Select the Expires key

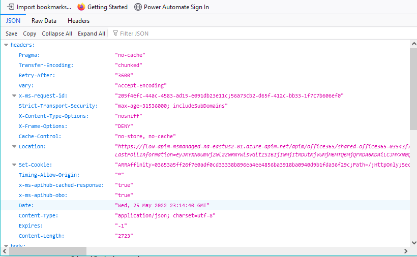coord(31,226)
